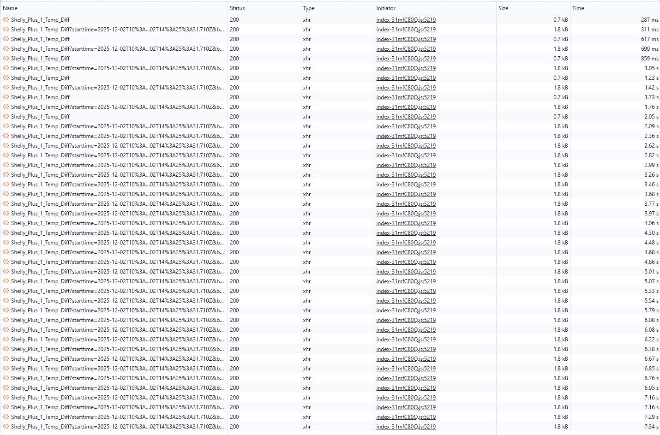Screen dimensions: 660x435
Task: Click the request name in the 6.95 s row
Action: tap(117, 388)
